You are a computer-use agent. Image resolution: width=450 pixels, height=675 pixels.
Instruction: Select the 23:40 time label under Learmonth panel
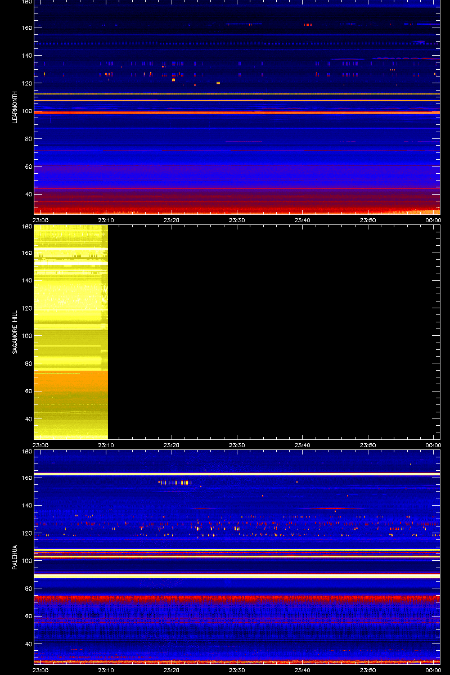tap(303, 220)
